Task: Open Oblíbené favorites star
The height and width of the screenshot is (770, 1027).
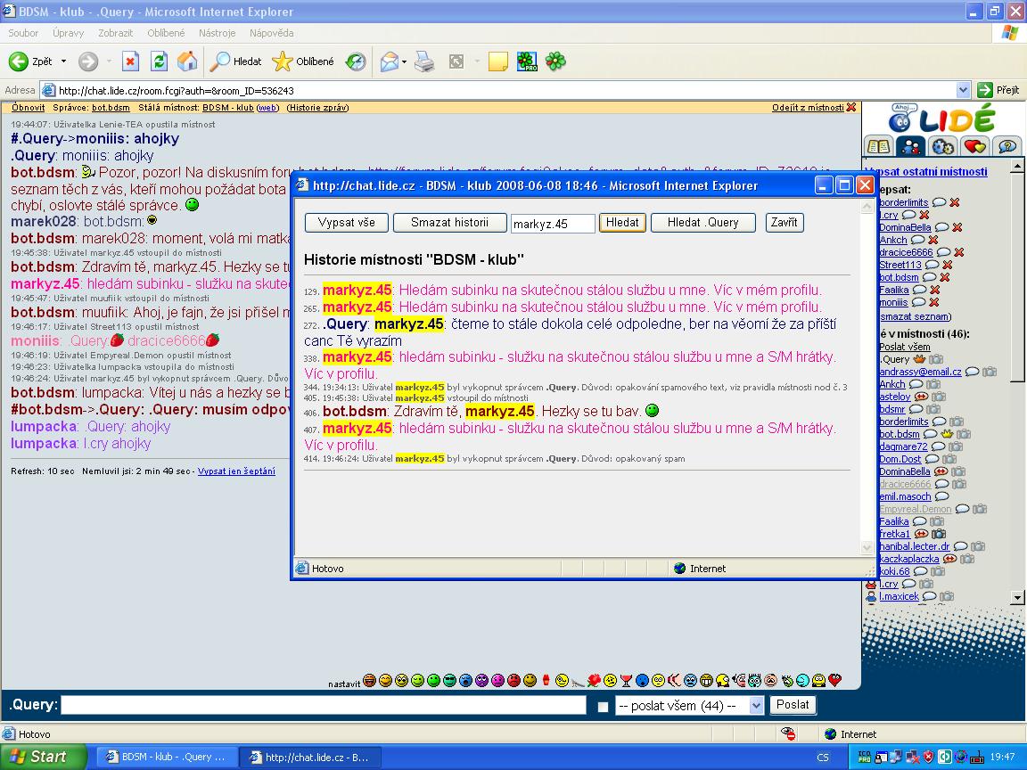Action: (303, 61)
